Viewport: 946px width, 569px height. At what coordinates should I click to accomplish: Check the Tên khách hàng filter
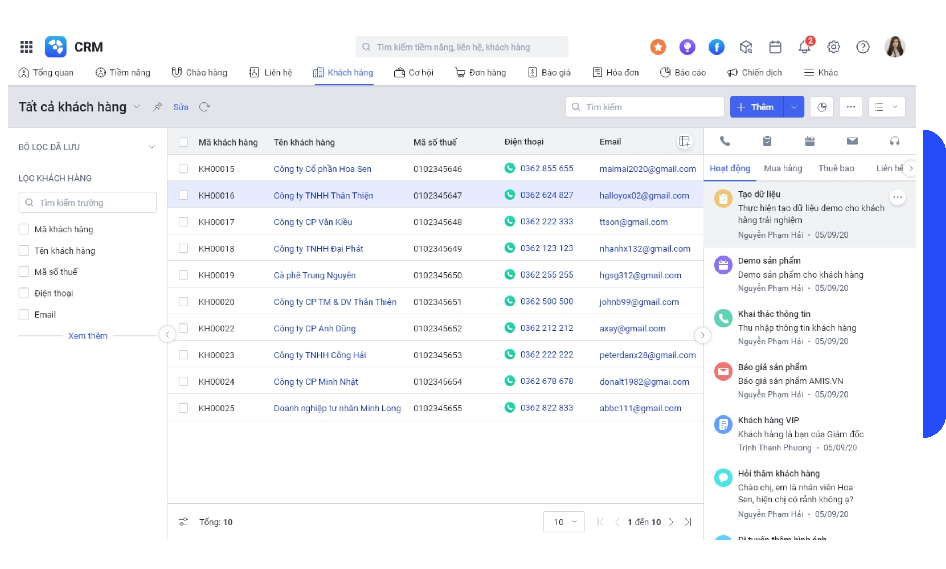24,250
